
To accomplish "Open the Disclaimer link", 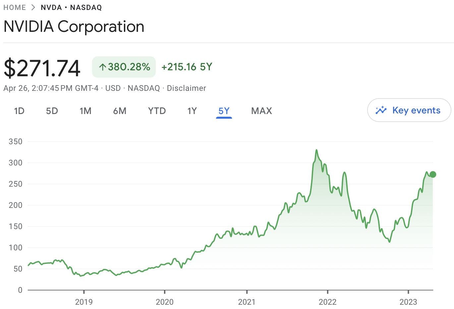I will point(186,88).
